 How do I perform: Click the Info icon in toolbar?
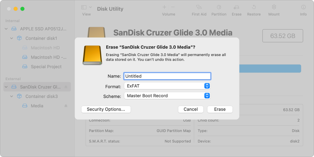(304, 7)
